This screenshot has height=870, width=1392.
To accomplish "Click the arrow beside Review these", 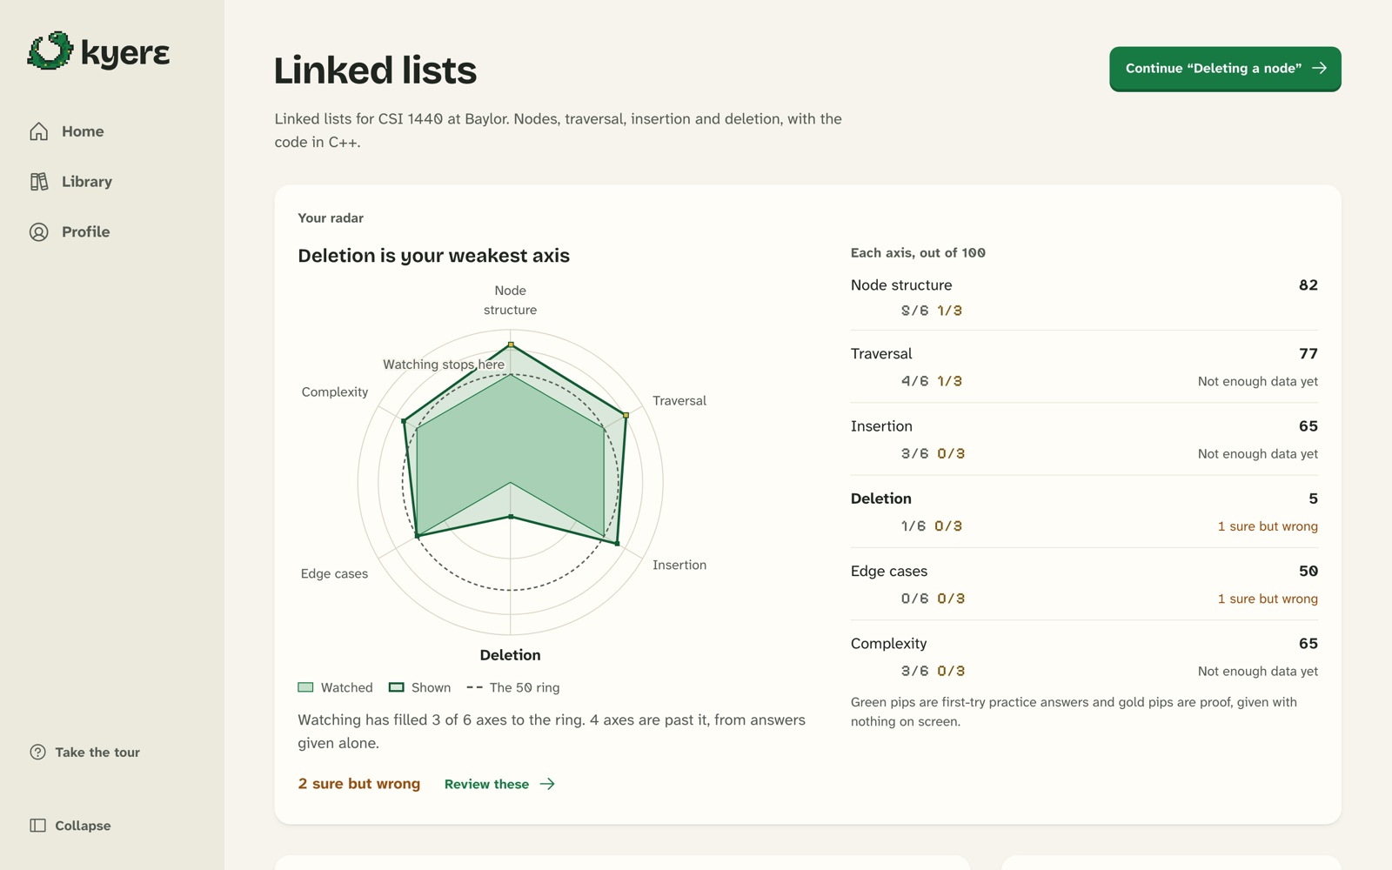I will click(x=547, y=784).
